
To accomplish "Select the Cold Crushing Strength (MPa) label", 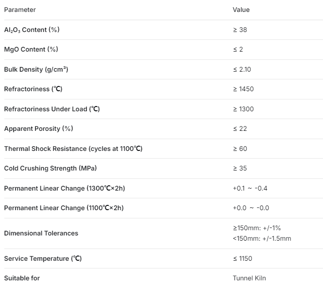I will click(50, 168).
